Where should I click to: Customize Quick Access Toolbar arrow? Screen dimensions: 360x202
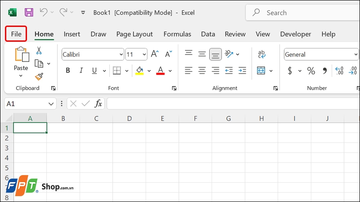pyautogui.click(x=83, y=13)
